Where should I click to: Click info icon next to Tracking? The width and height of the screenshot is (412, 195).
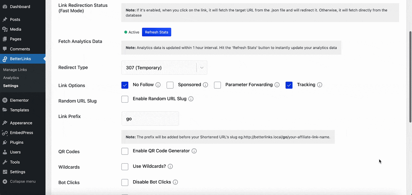click(320, 85)
